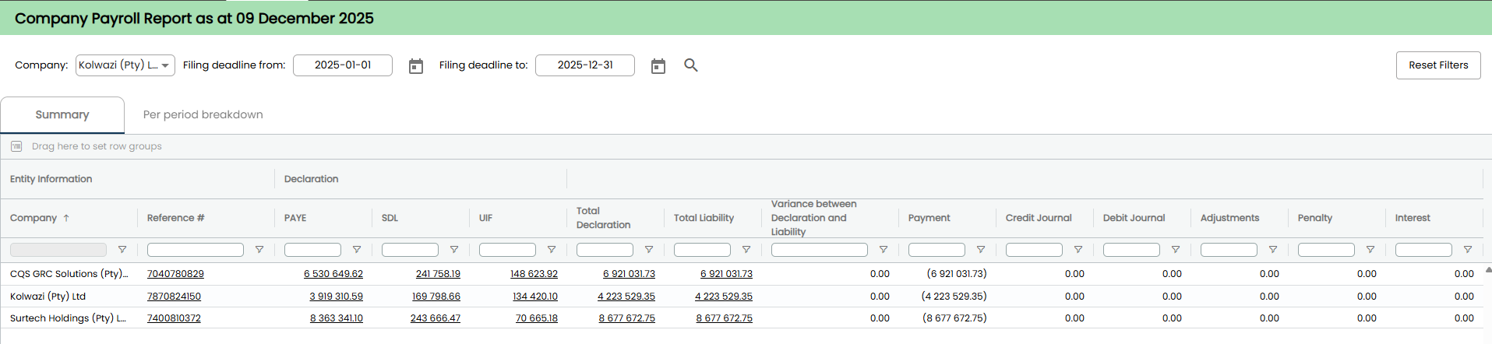Image resolution: width=1492 pixels, height=344 pixels.
Task: Click the Payment filter text box
Action: pos(936,250)
